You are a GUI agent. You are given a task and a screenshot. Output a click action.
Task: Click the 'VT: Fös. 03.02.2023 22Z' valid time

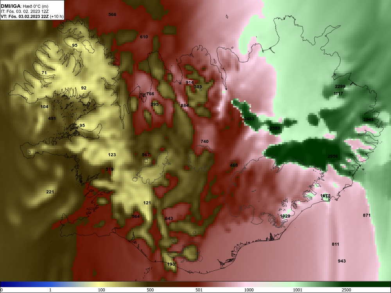point(25,17)
